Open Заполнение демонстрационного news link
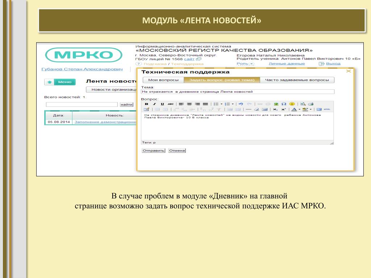The height and width of the screenshot is (278, 371). click(x=105, y=122)
